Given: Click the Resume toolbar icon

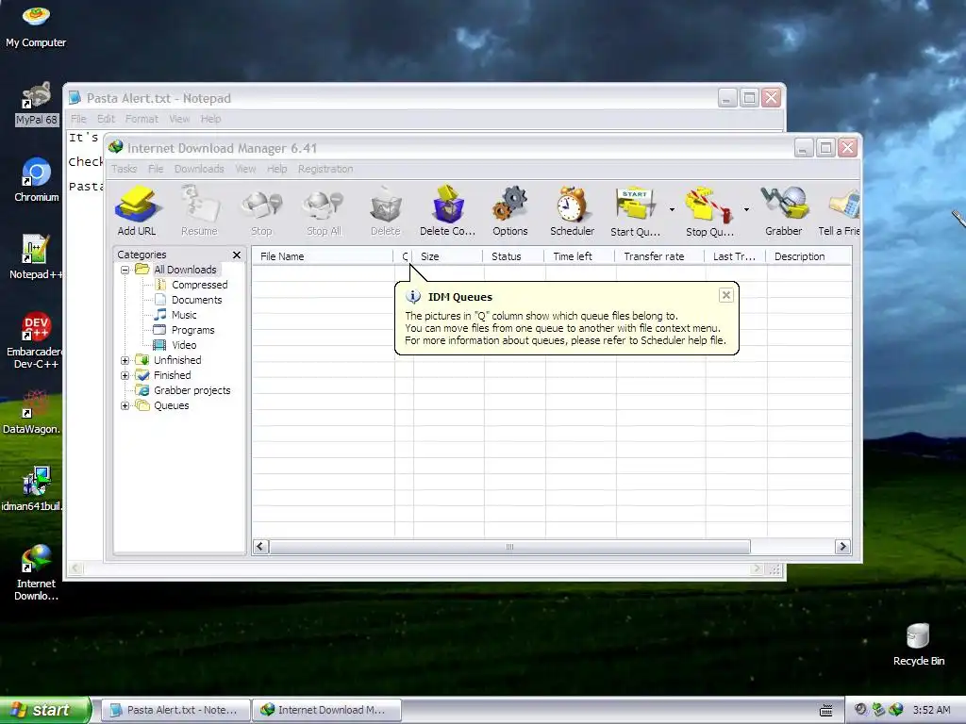Looking at the screenshot, I should click(x=199, y=210).
